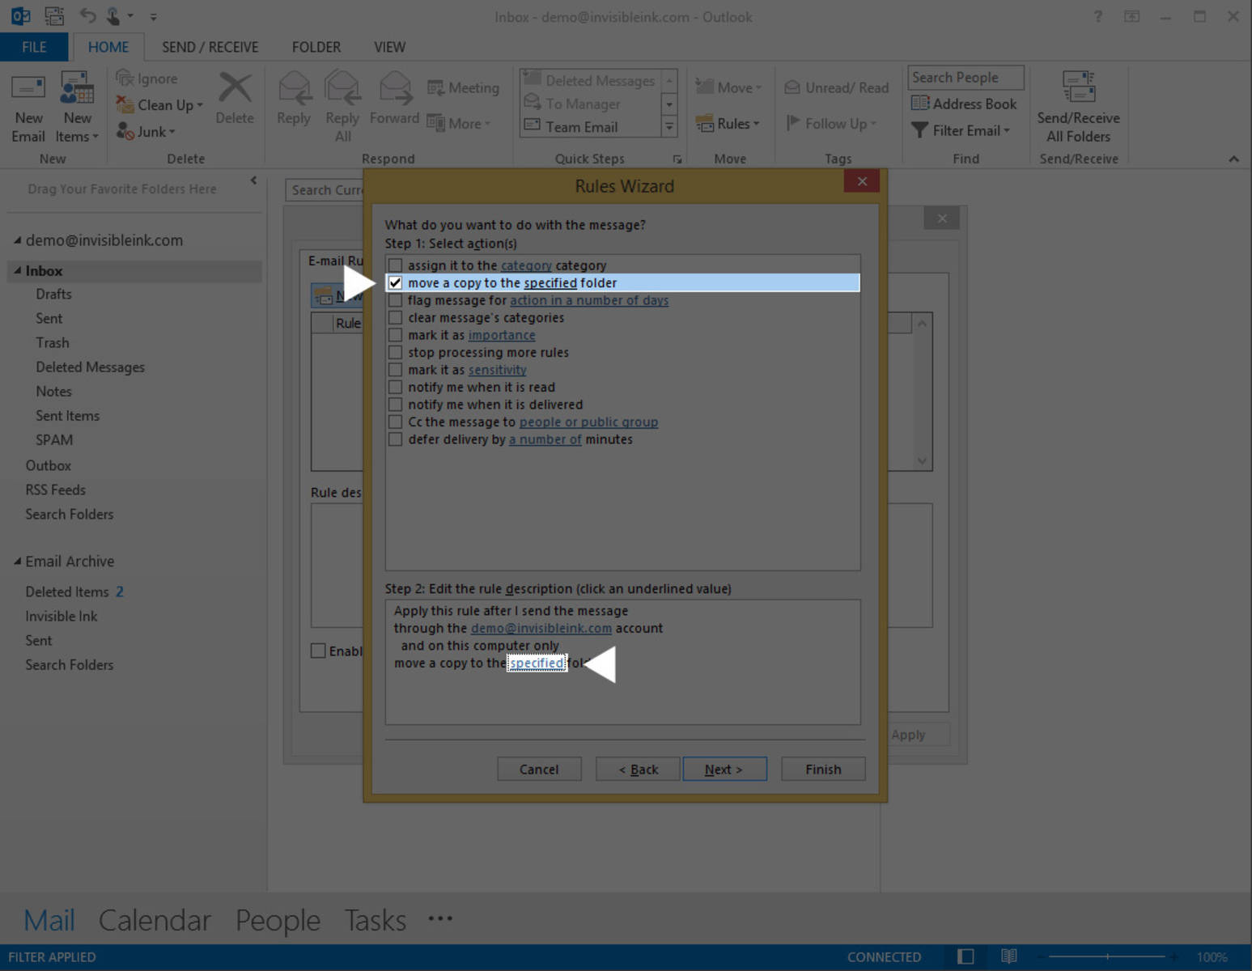
Task: Click the Reply icon
Action: click(294, 88)
